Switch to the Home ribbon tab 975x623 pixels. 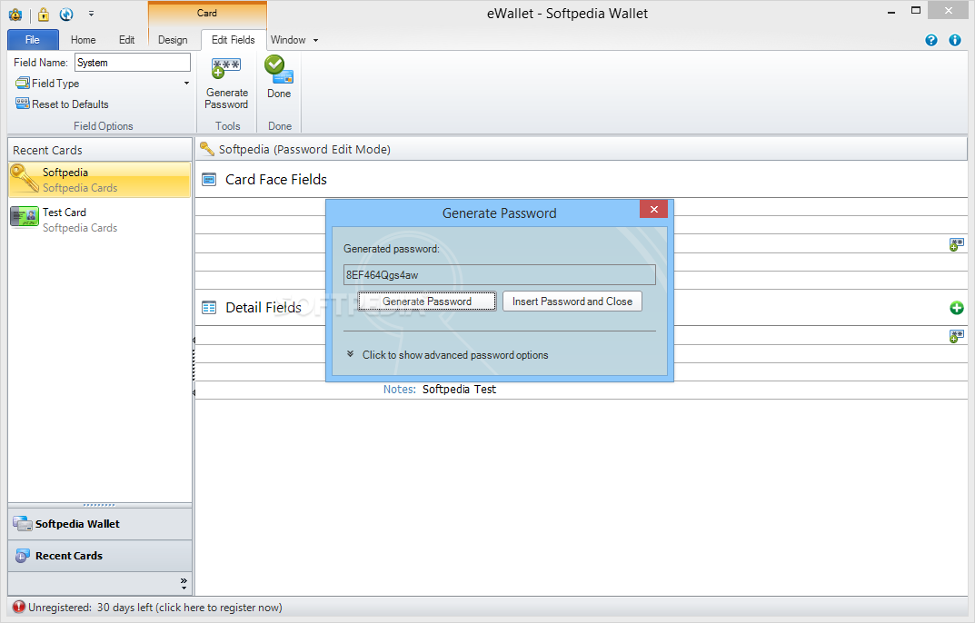coord(84,40)
